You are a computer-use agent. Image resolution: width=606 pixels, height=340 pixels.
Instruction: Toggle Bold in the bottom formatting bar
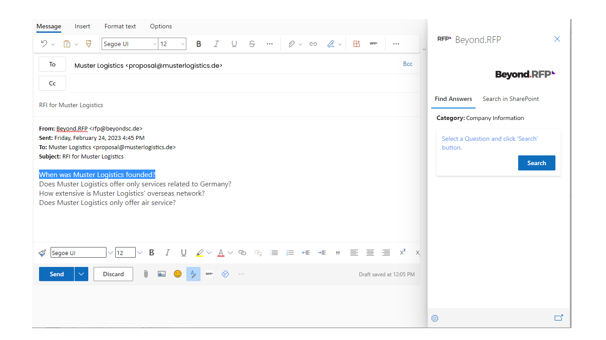coord(152,253)
